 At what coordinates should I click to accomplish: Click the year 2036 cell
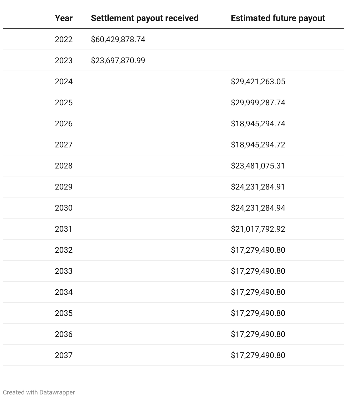point(64,334)
